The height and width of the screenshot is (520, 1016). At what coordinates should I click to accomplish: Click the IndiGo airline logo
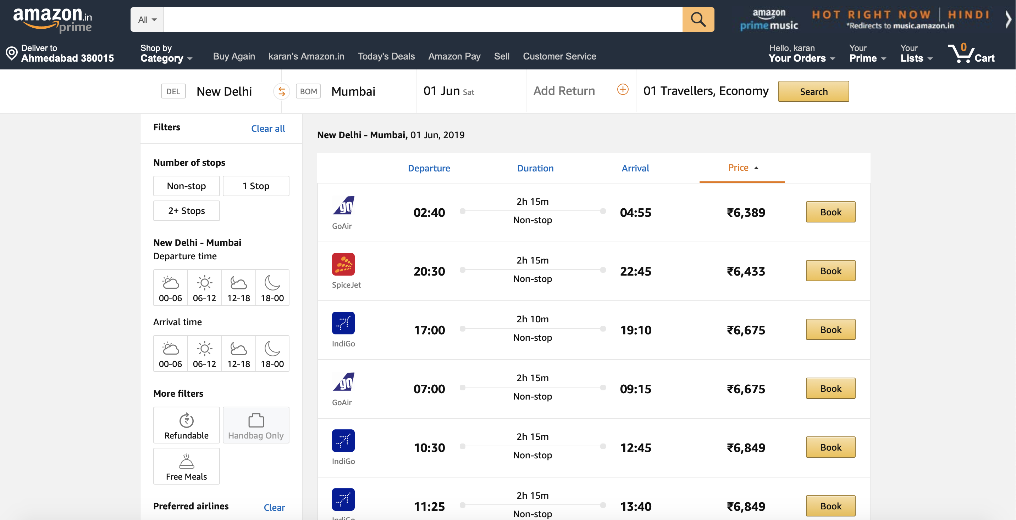(x=343, y=323)
